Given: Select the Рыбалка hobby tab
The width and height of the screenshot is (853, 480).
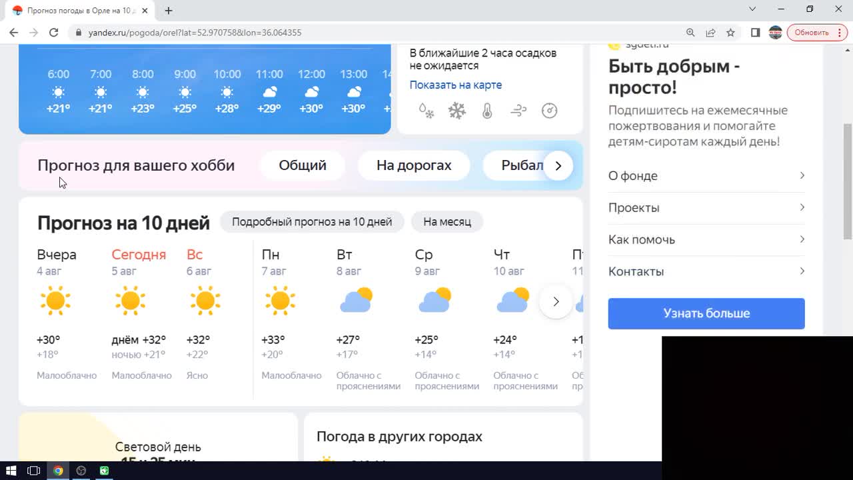Looking at the screenshot, I should click(522, 165).
